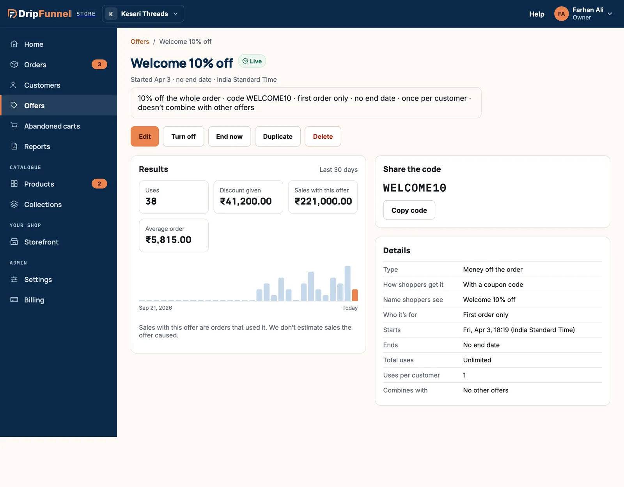Click the Collections layers icon
Viewport: 624px width, 487px height.
[14, 204]
